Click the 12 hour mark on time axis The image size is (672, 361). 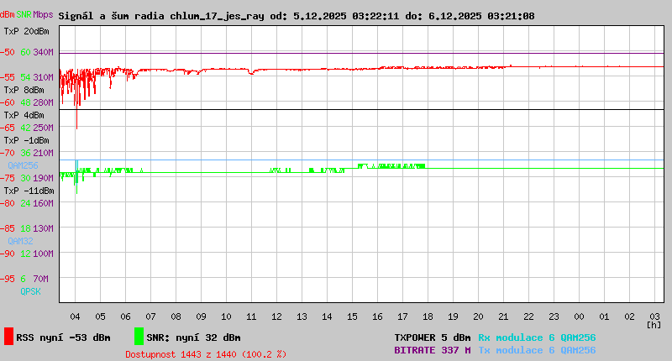(276, 317)
